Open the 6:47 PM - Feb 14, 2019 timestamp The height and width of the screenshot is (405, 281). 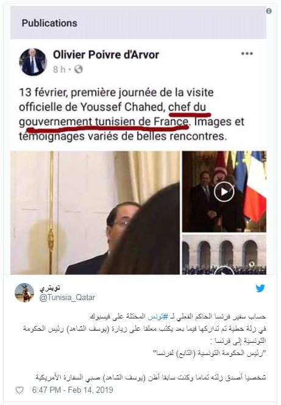[x=73, y=390]
